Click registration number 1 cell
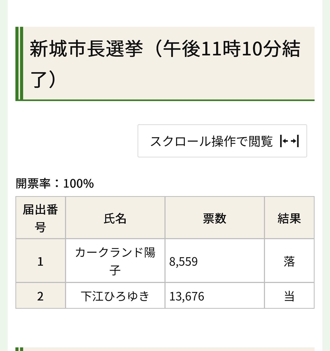 [x=40, y=261]
